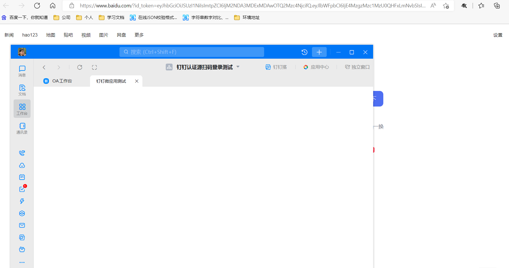Toggle read aloud in address bar
This screenshot has width=509, height=268.
[433, 6]
